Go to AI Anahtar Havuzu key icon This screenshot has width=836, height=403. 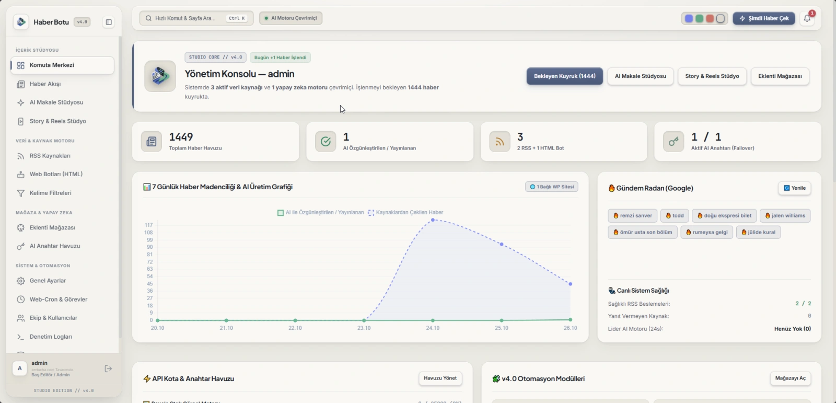[21, 246]
